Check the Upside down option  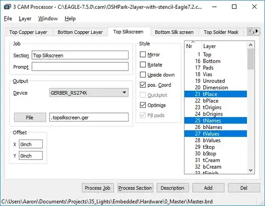(x=143, y=75)
